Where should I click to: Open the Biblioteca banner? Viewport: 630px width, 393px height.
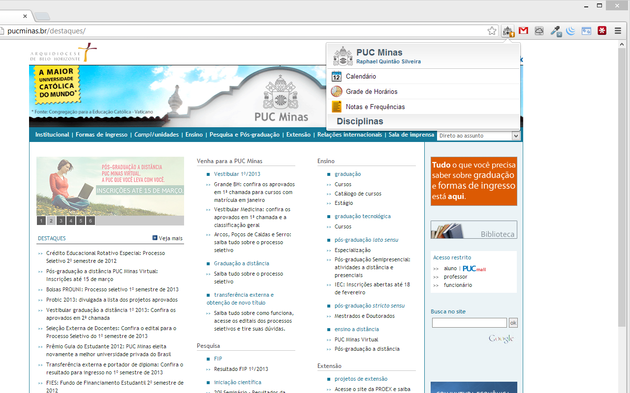tap(474, 230)
